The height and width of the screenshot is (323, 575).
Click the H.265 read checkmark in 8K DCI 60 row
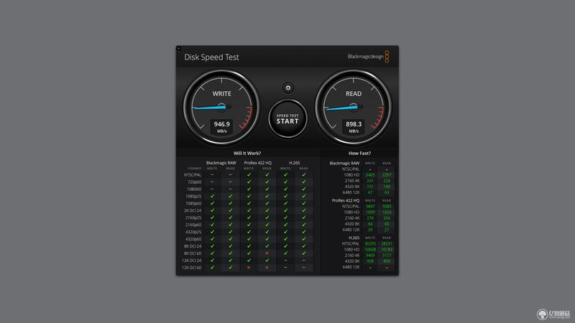point(303,253)
